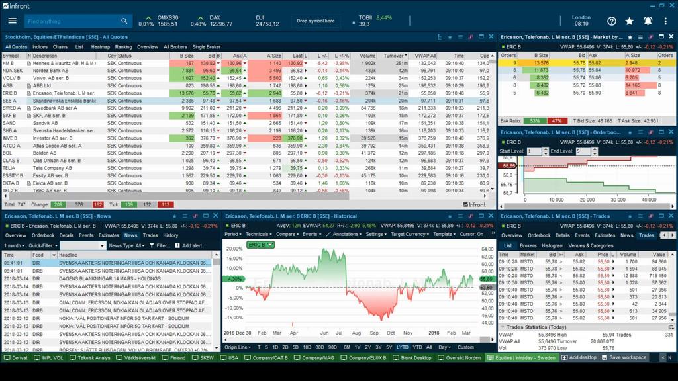
Task: Open the Compare dropdown
Action: coord(287,235)
